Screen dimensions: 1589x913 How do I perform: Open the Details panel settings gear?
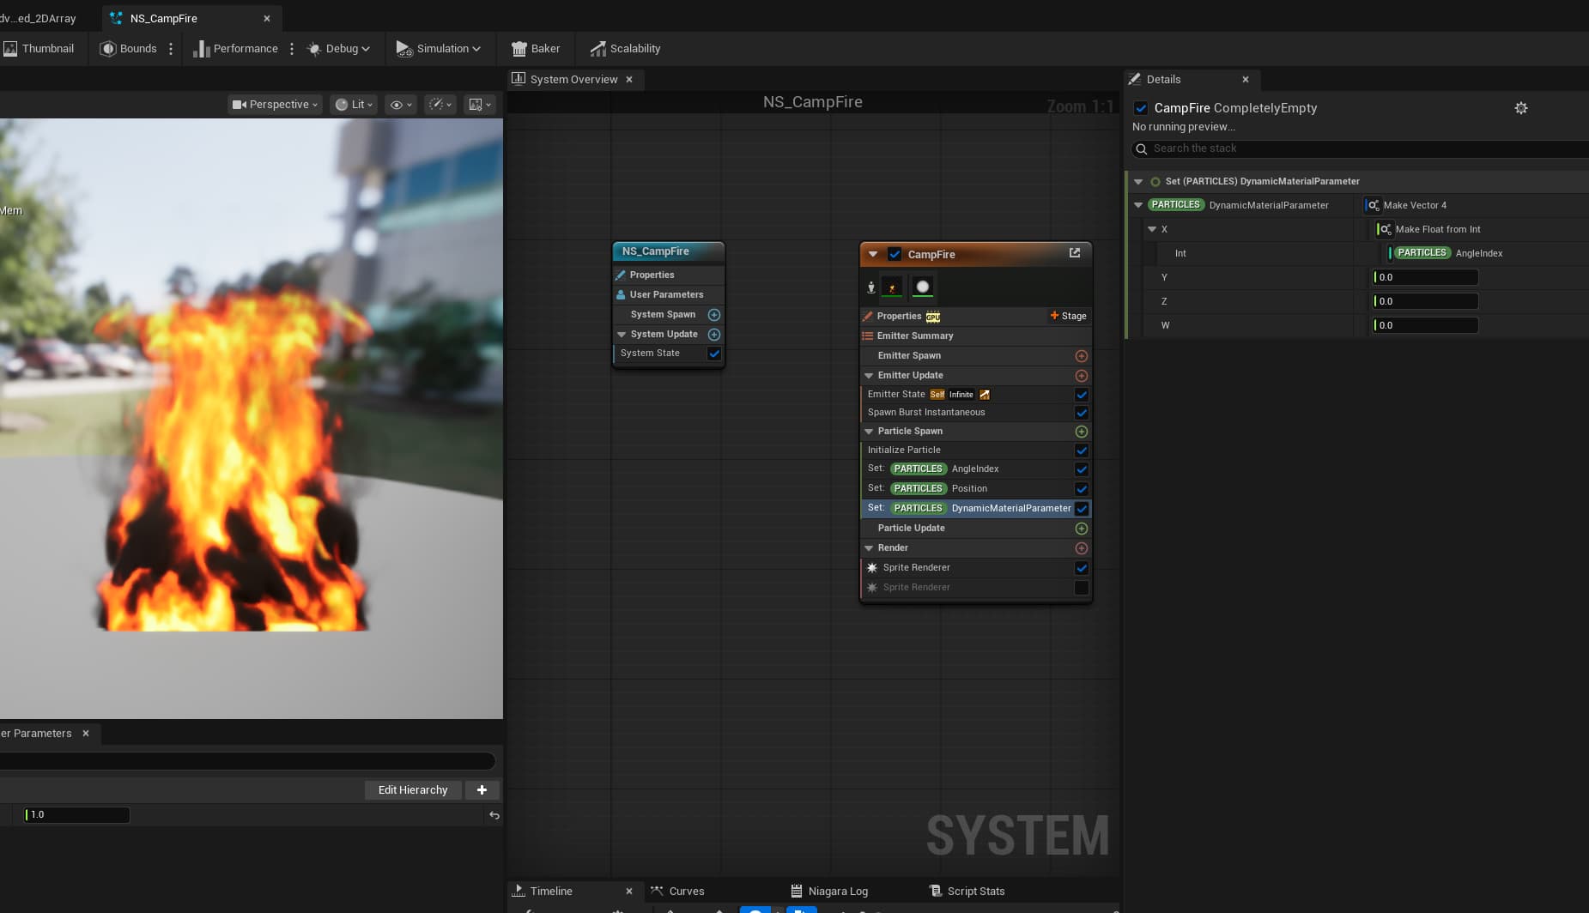(x=1520, y=108)
